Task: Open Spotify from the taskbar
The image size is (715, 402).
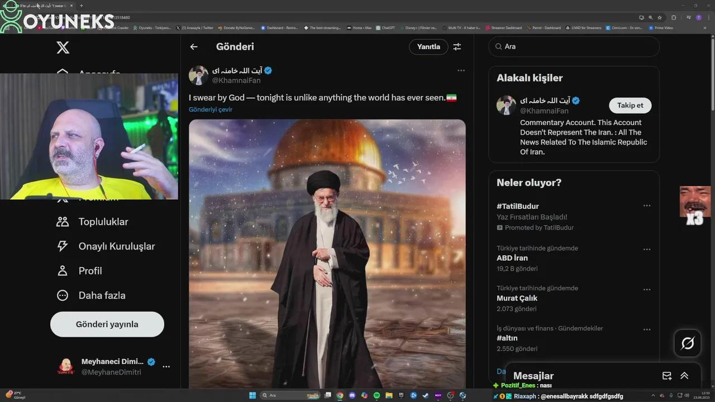Action: click(376, 395)
